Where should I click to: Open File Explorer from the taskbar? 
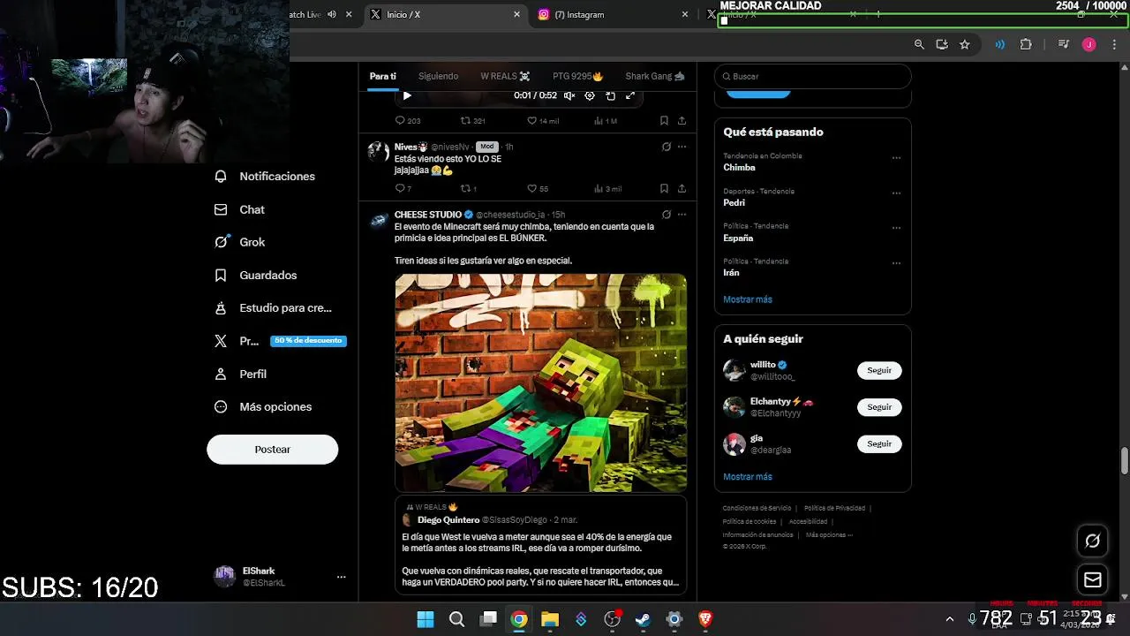point(550,619)
